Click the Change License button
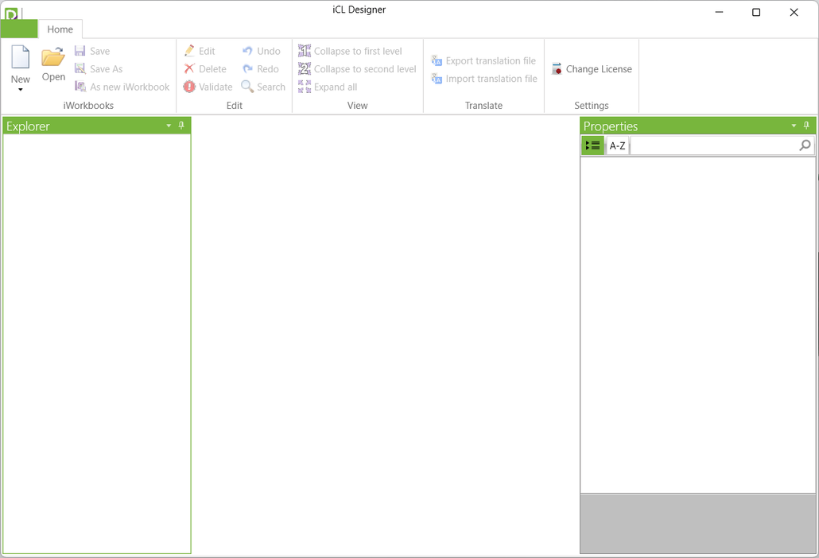 (592, 68)
